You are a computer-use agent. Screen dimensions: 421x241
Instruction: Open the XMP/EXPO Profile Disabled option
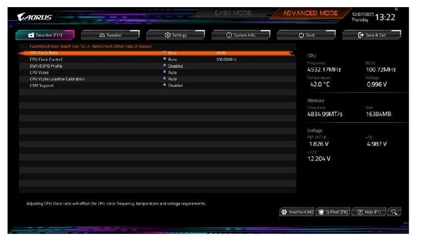pyautogui.click(x=175, y=66)
